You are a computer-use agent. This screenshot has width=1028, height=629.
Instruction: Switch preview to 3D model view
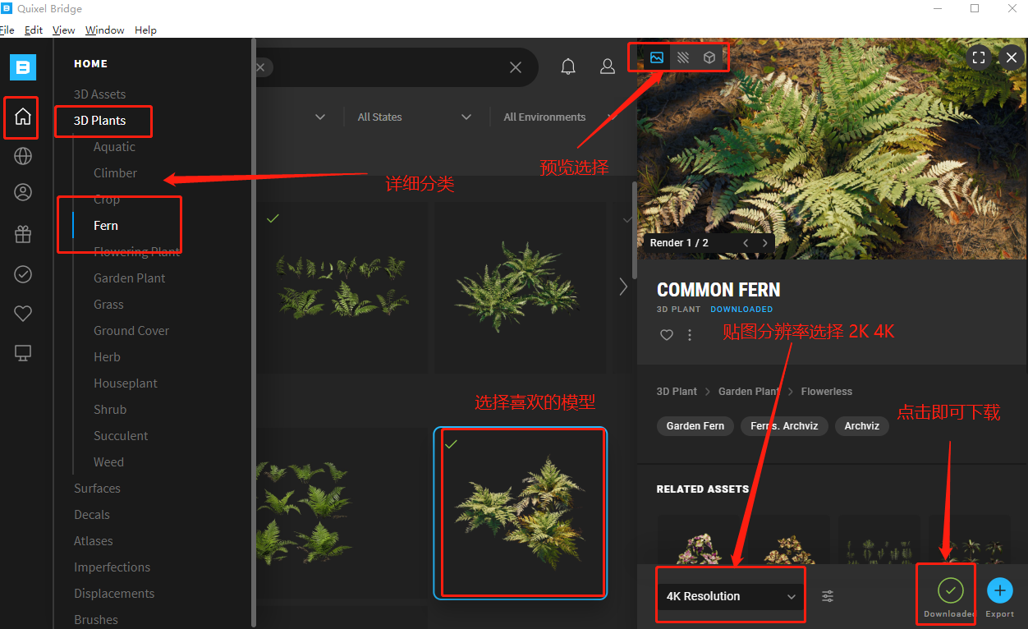pos(709,57)
